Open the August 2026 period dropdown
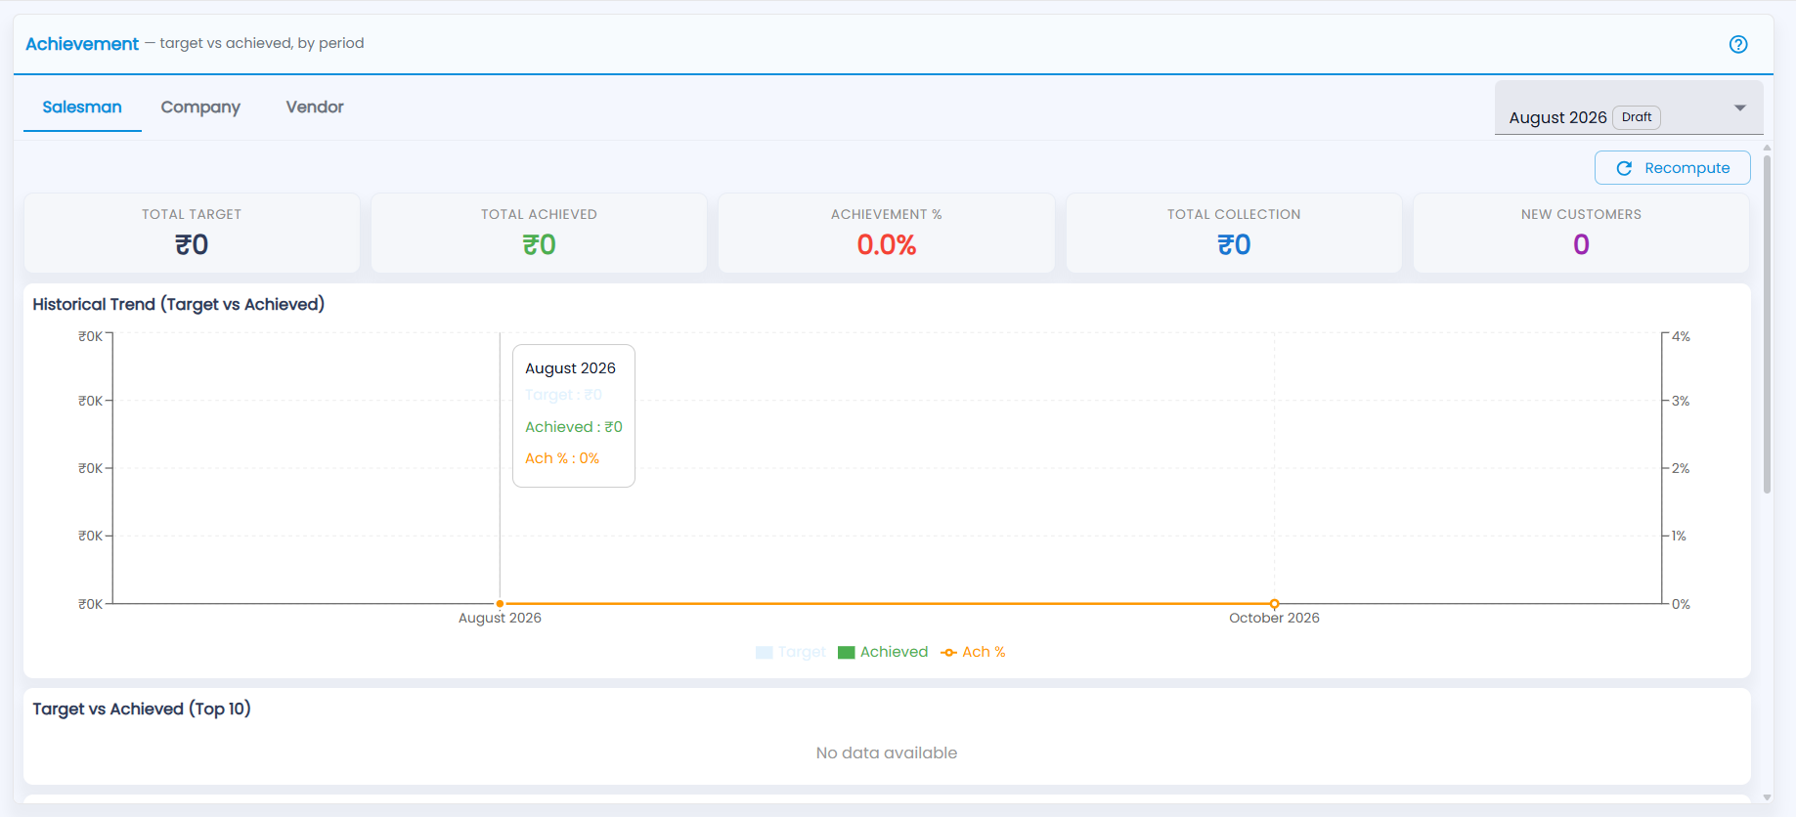Screen dimensions: 1796x817 1629,108
